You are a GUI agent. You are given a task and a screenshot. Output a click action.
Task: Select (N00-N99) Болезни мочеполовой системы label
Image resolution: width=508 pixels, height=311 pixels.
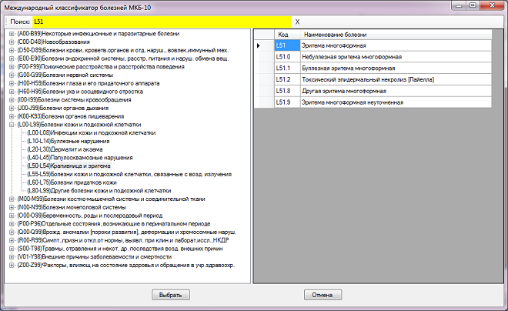pos(72,207)
